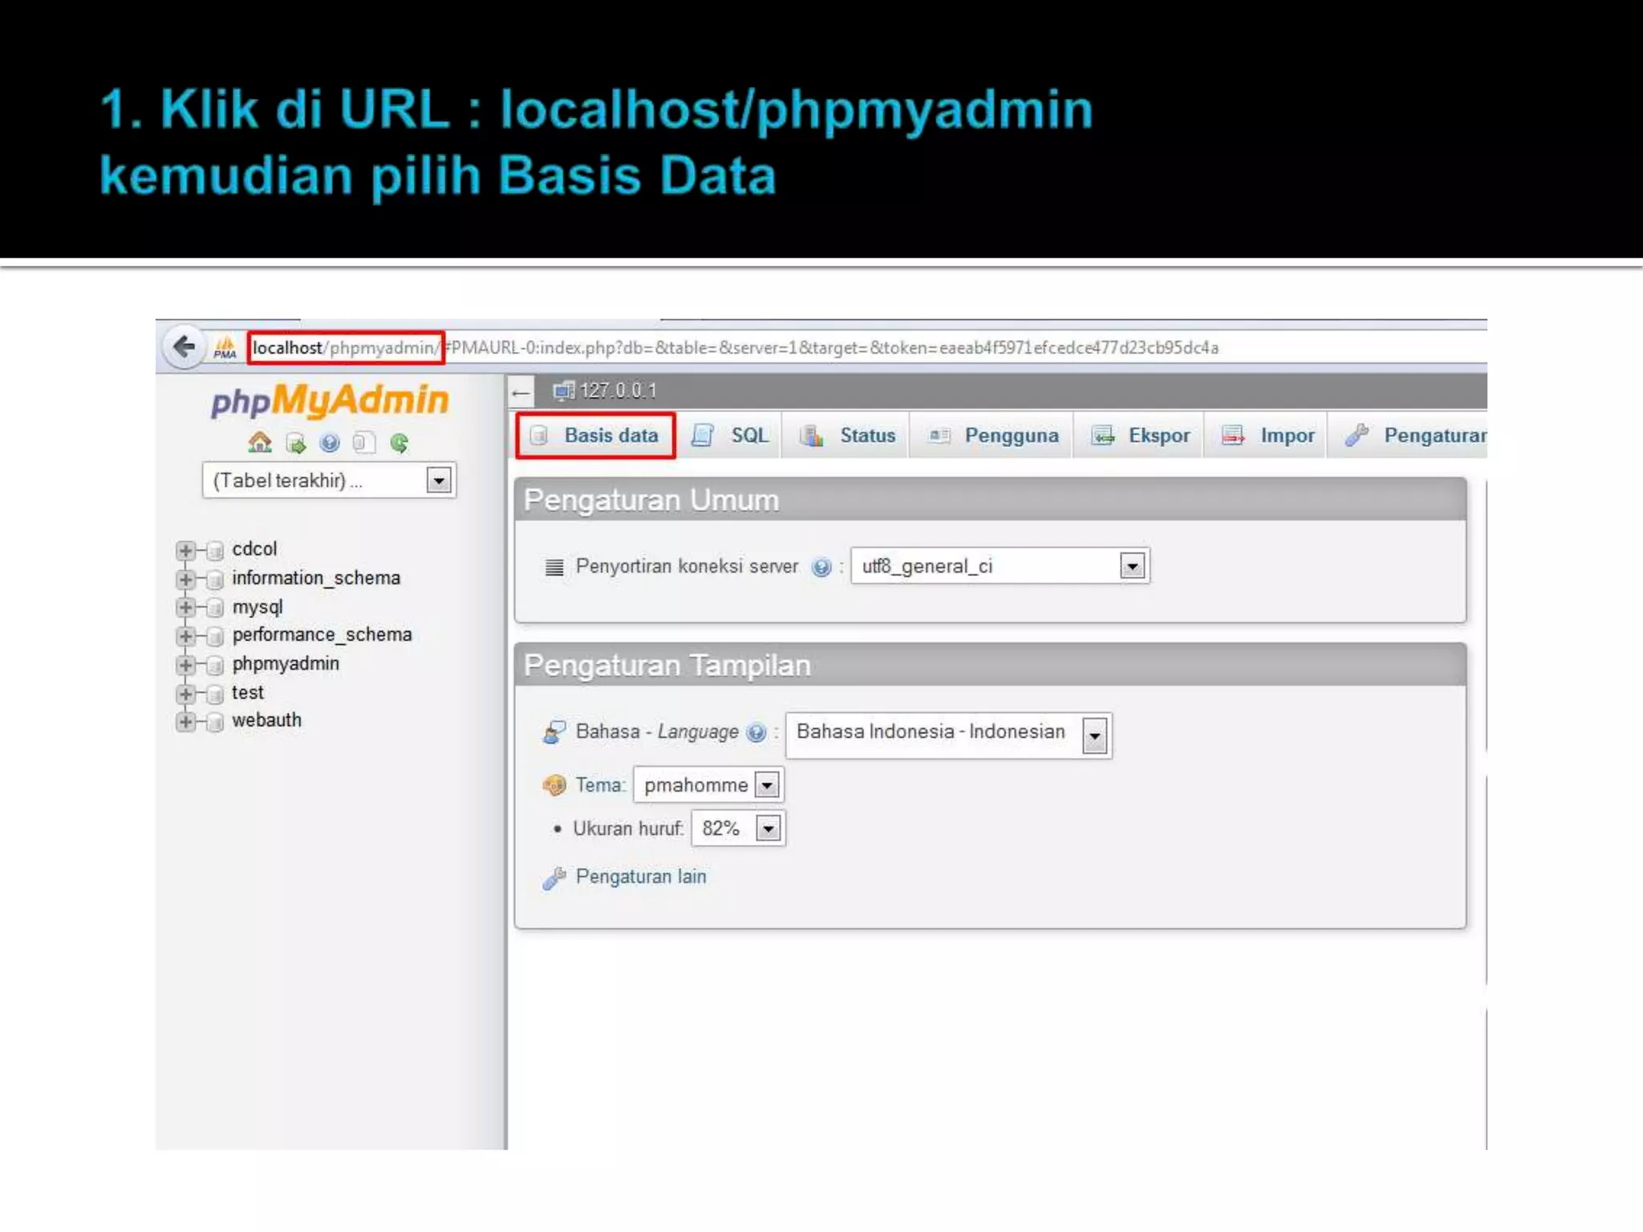1643x1232 pixels.
Task: Click the log out icon in sidebar
Action: 295,443
